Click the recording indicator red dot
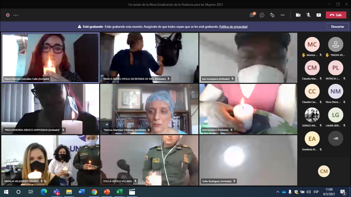This screenshot has width=351, height=197. 8,15
